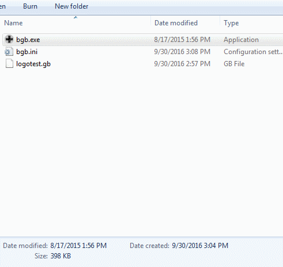Select the bgb.exe file name

(x=28, y=40)
